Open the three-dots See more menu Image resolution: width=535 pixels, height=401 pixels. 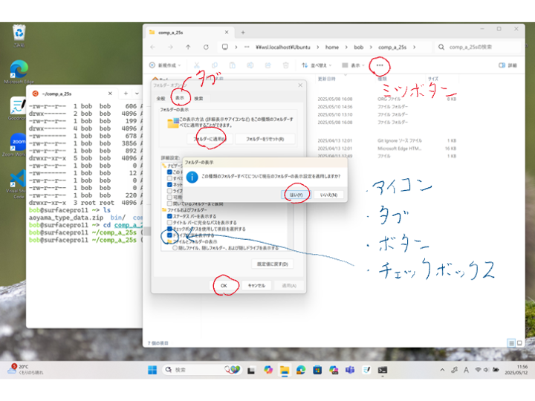(380, 65)
